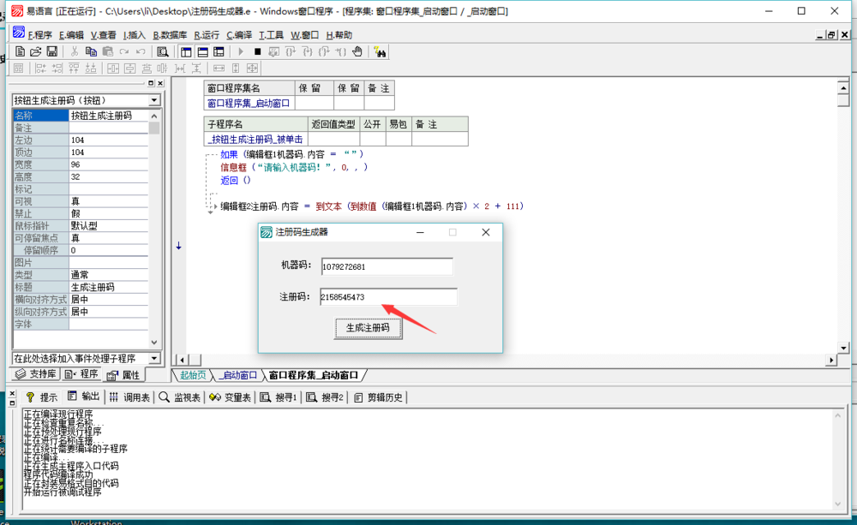The height and width of the screenshot is (525, 857).
Task: Click the Copy toolbar icon
Action: (91, 52)
